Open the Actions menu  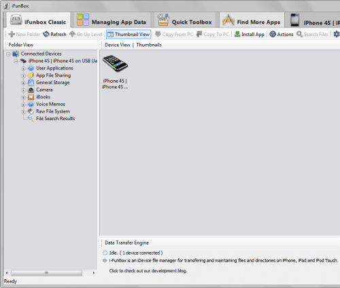click(x=282, y=35)
